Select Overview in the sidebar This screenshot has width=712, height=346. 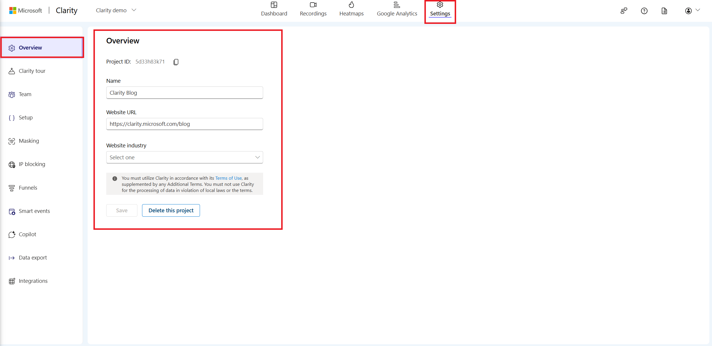tap(30, 47)
